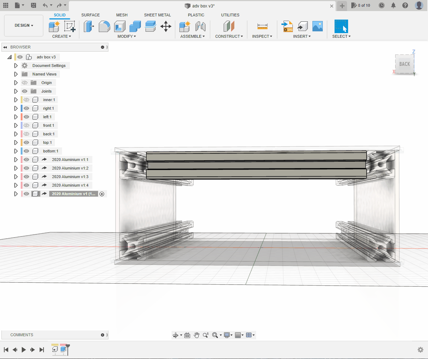Expand the Document Settings node
This screenshot has height=359, width=428.
click(x=16, y=66)
